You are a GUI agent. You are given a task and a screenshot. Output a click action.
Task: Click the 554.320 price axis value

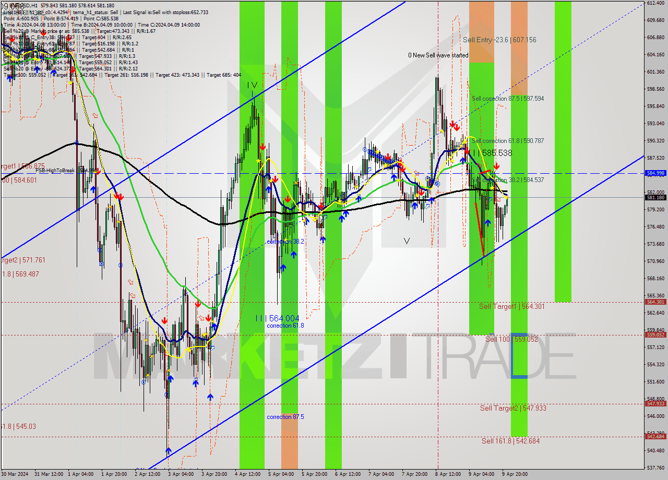[655, 365]
